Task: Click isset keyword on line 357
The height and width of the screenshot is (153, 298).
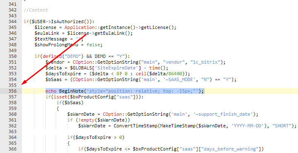Action: pos(60,97)
